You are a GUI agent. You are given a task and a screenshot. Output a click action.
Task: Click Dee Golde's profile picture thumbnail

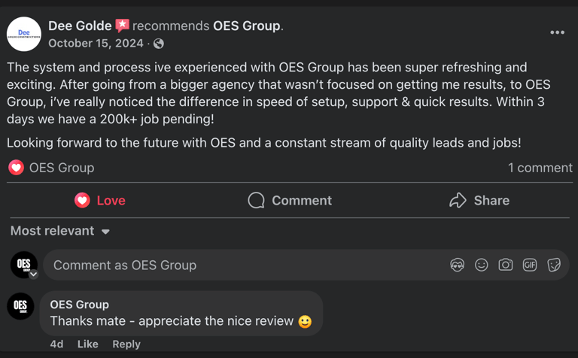(x=24, y=34)
